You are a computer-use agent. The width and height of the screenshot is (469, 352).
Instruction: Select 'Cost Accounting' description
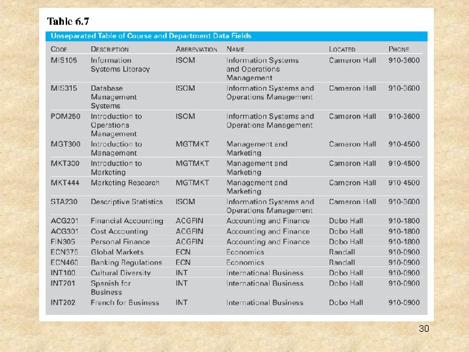tap(119, 231)
